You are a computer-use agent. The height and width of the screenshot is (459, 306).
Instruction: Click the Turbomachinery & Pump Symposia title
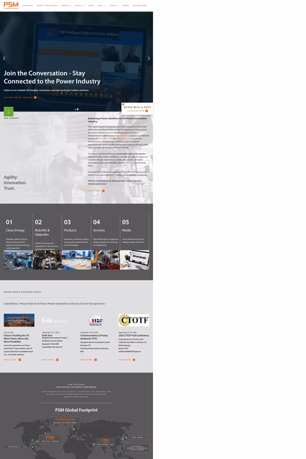click(94, 337)
